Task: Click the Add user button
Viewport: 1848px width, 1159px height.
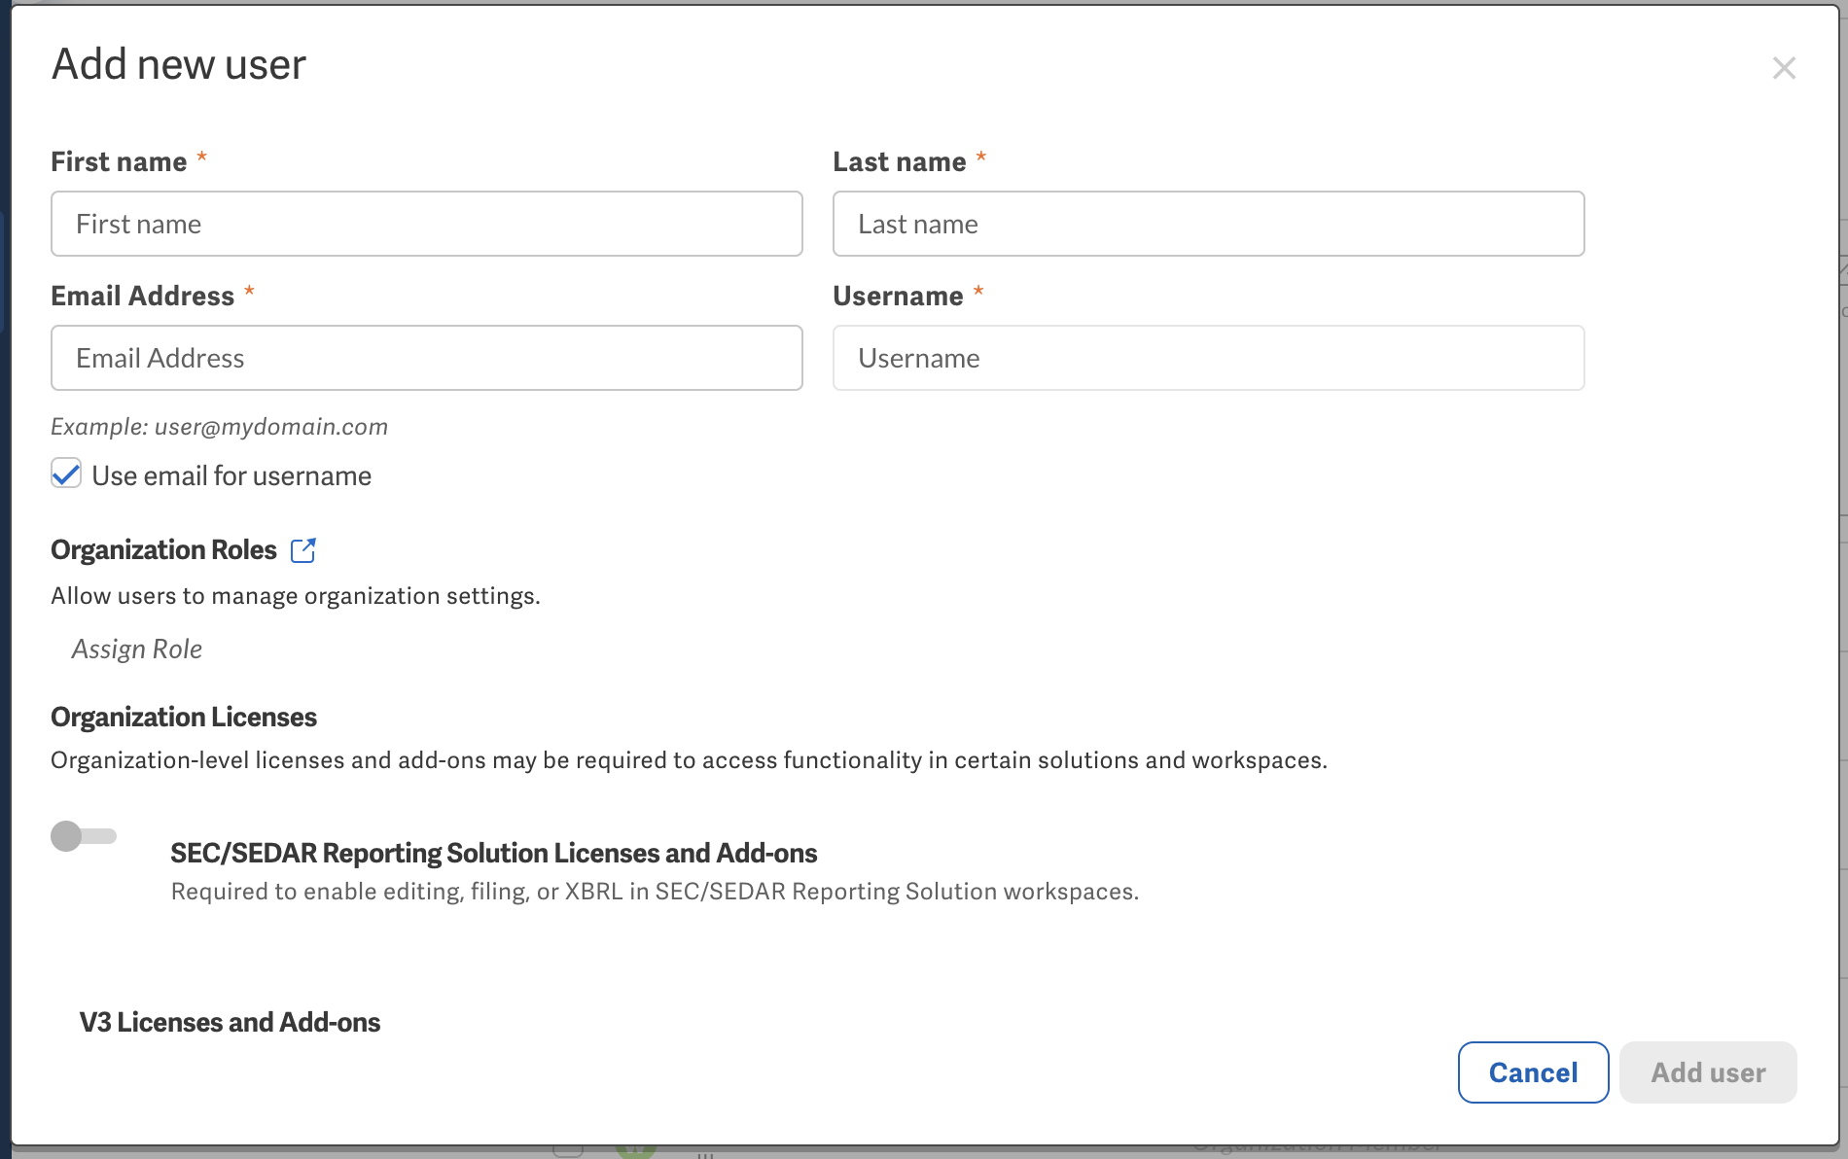Action: click(x=1708, y=1072)
